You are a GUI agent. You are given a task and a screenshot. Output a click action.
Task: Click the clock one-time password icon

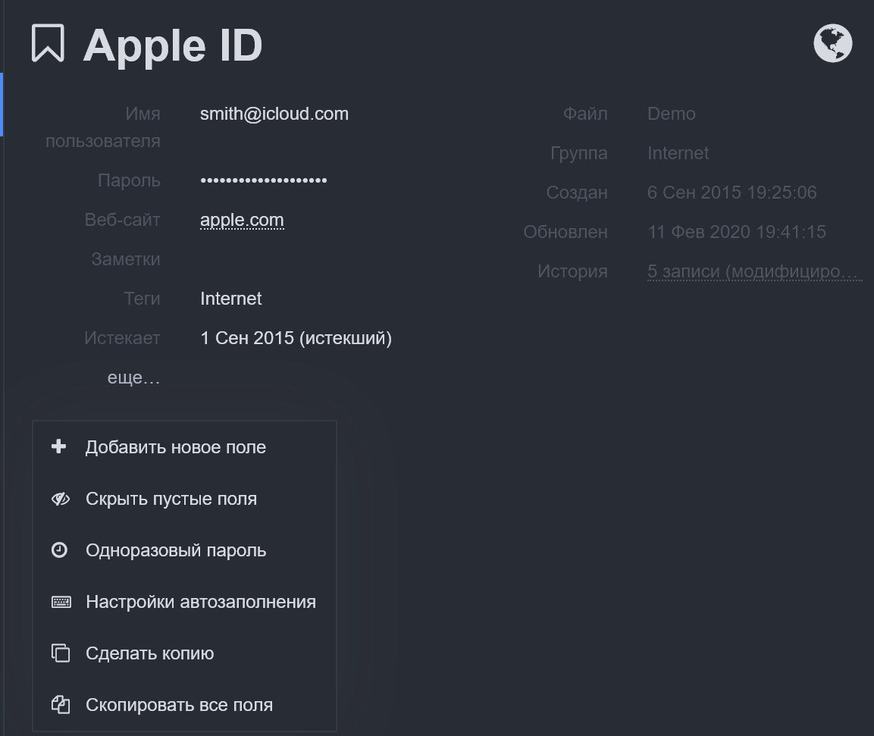(x=60, y=550)
